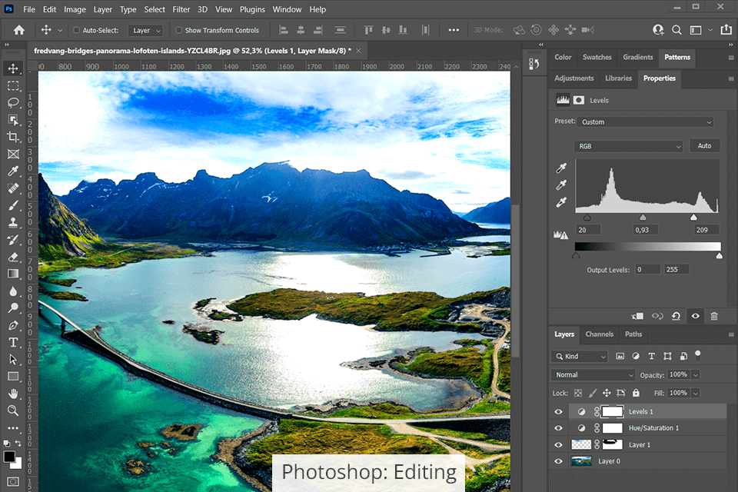Switch to the Swatches tab

click(x=597, y=58)
